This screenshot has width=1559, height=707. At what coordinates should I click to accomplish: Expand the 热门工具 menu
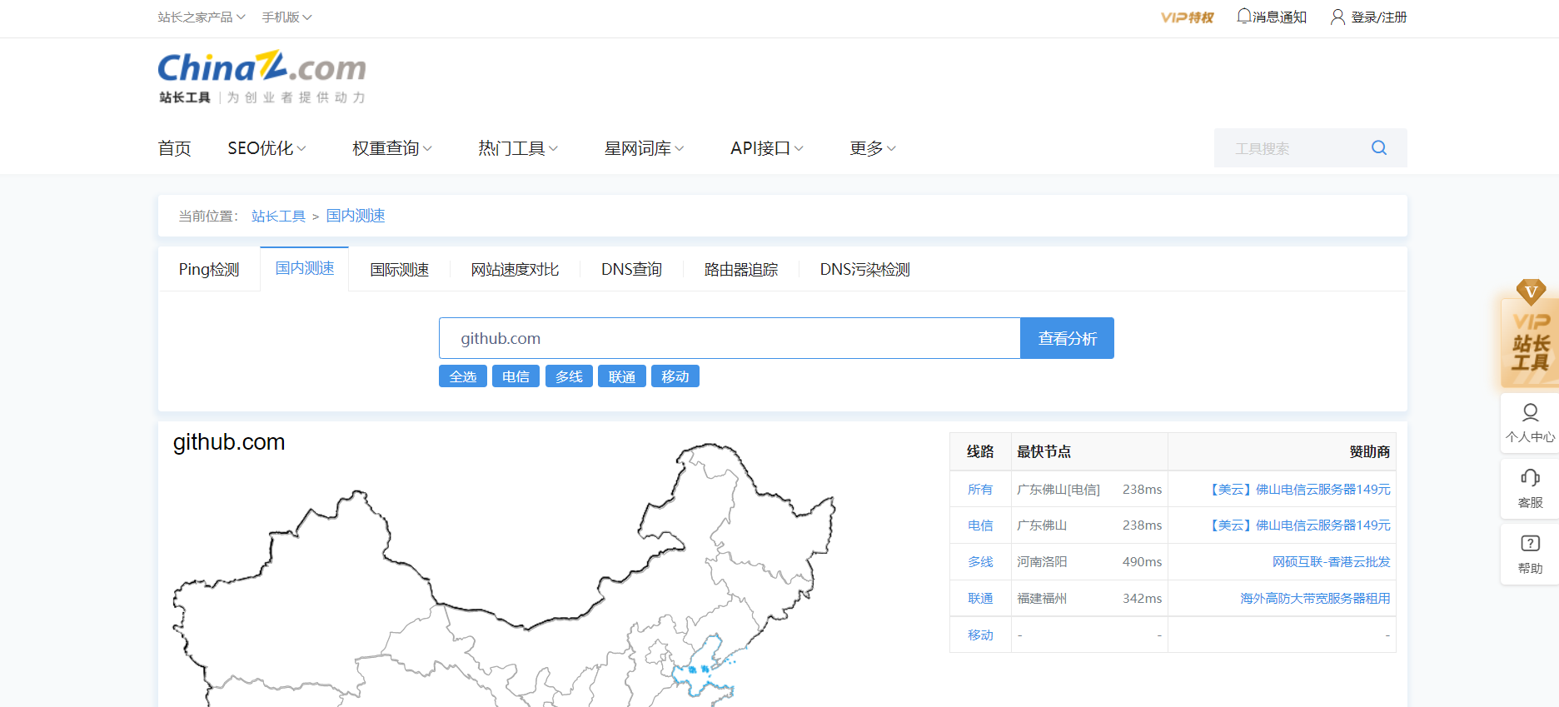[517, 148]
